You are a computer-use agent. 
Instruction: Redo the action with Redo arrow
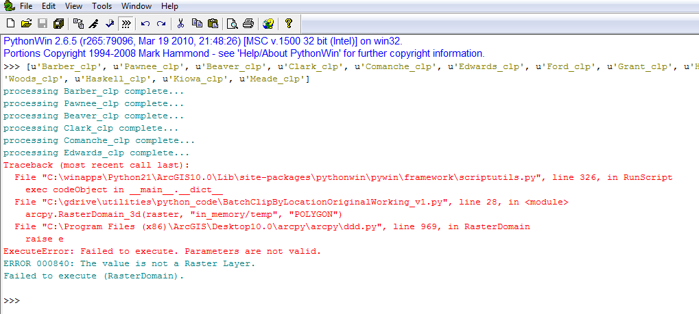click(161, 23)
